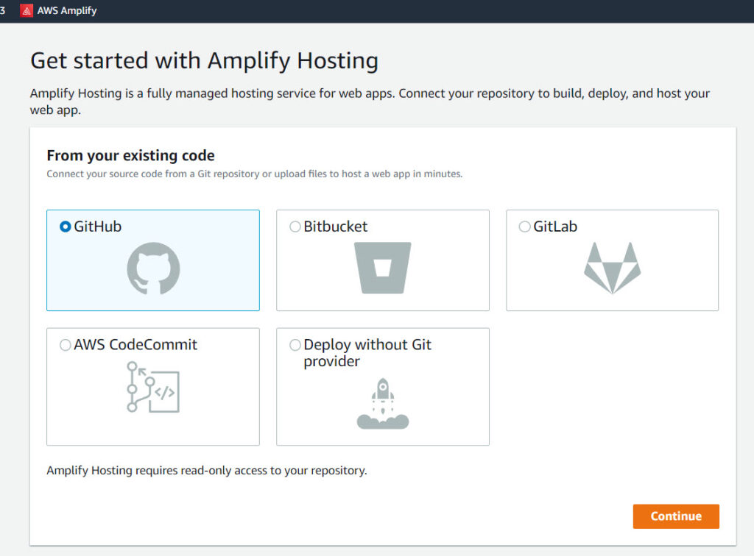Click the rocket launch deploy icon
Screen dimensions: 754x556
(x=383, y=403)
